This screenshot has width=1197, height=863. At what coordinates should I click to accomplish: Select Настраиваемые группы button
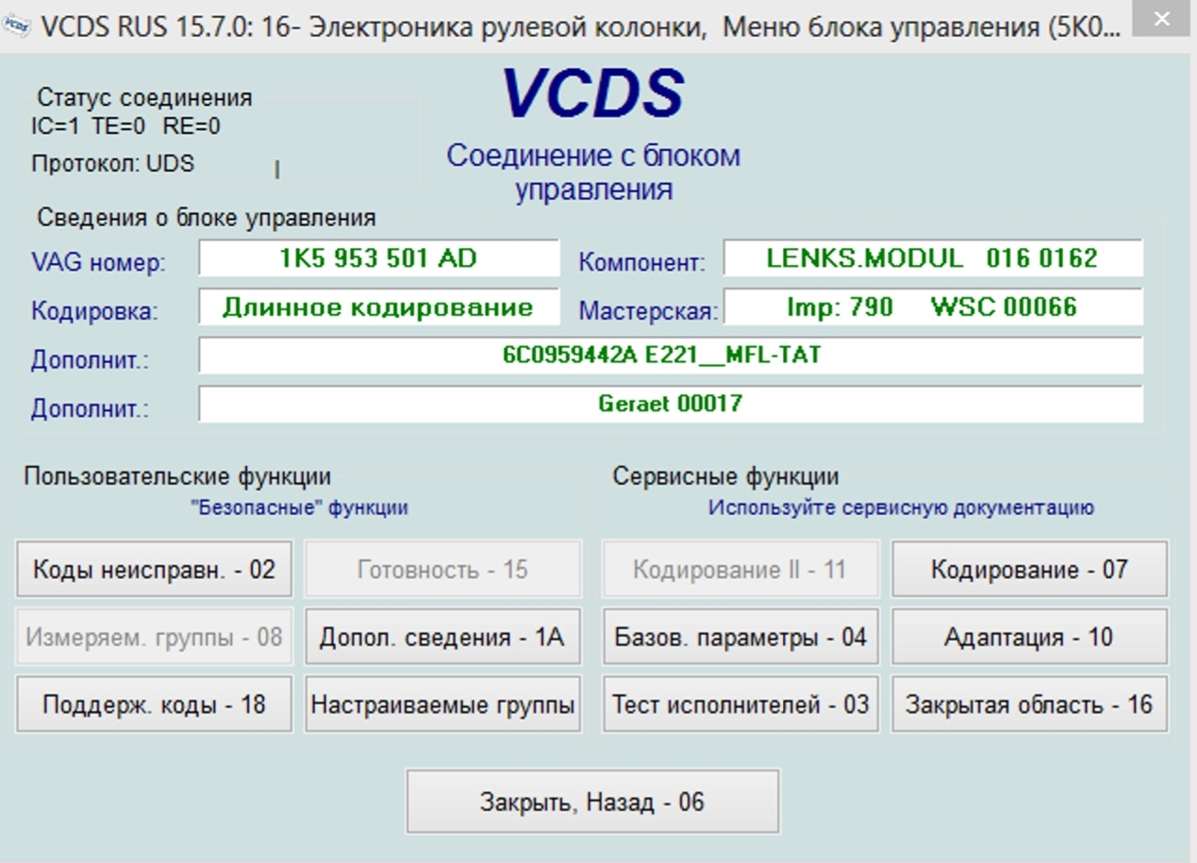click(442, 705)
